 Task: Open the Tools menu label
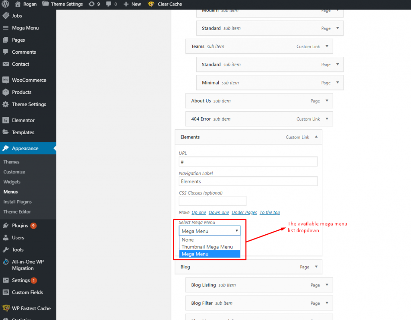18,250
